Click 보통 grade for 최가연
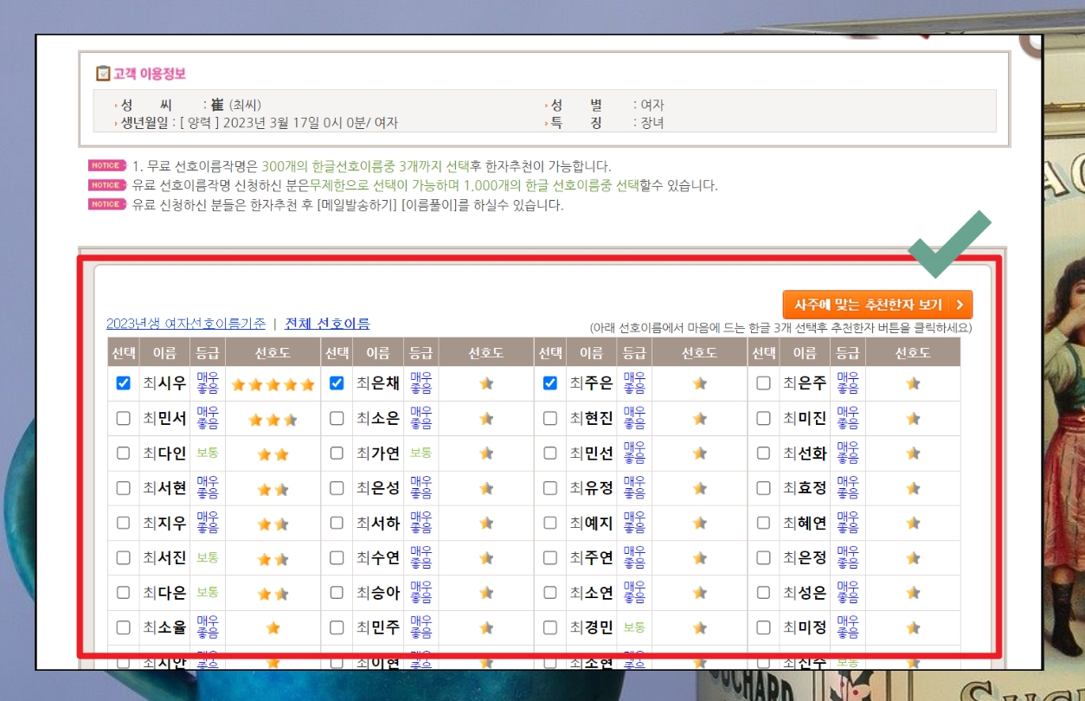The height and width of the screenshot is (701, 1085). pos(421,453)
